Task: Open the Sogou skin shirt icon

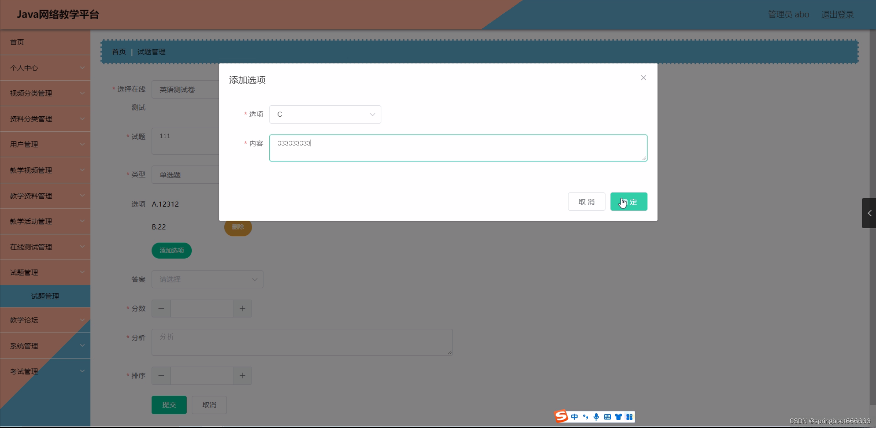Action: click(x=618, y=417)
